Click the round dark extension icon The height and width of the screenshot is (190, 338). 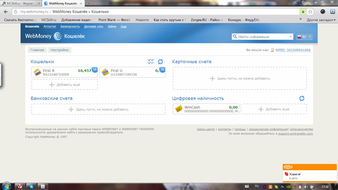pos(323,12)
